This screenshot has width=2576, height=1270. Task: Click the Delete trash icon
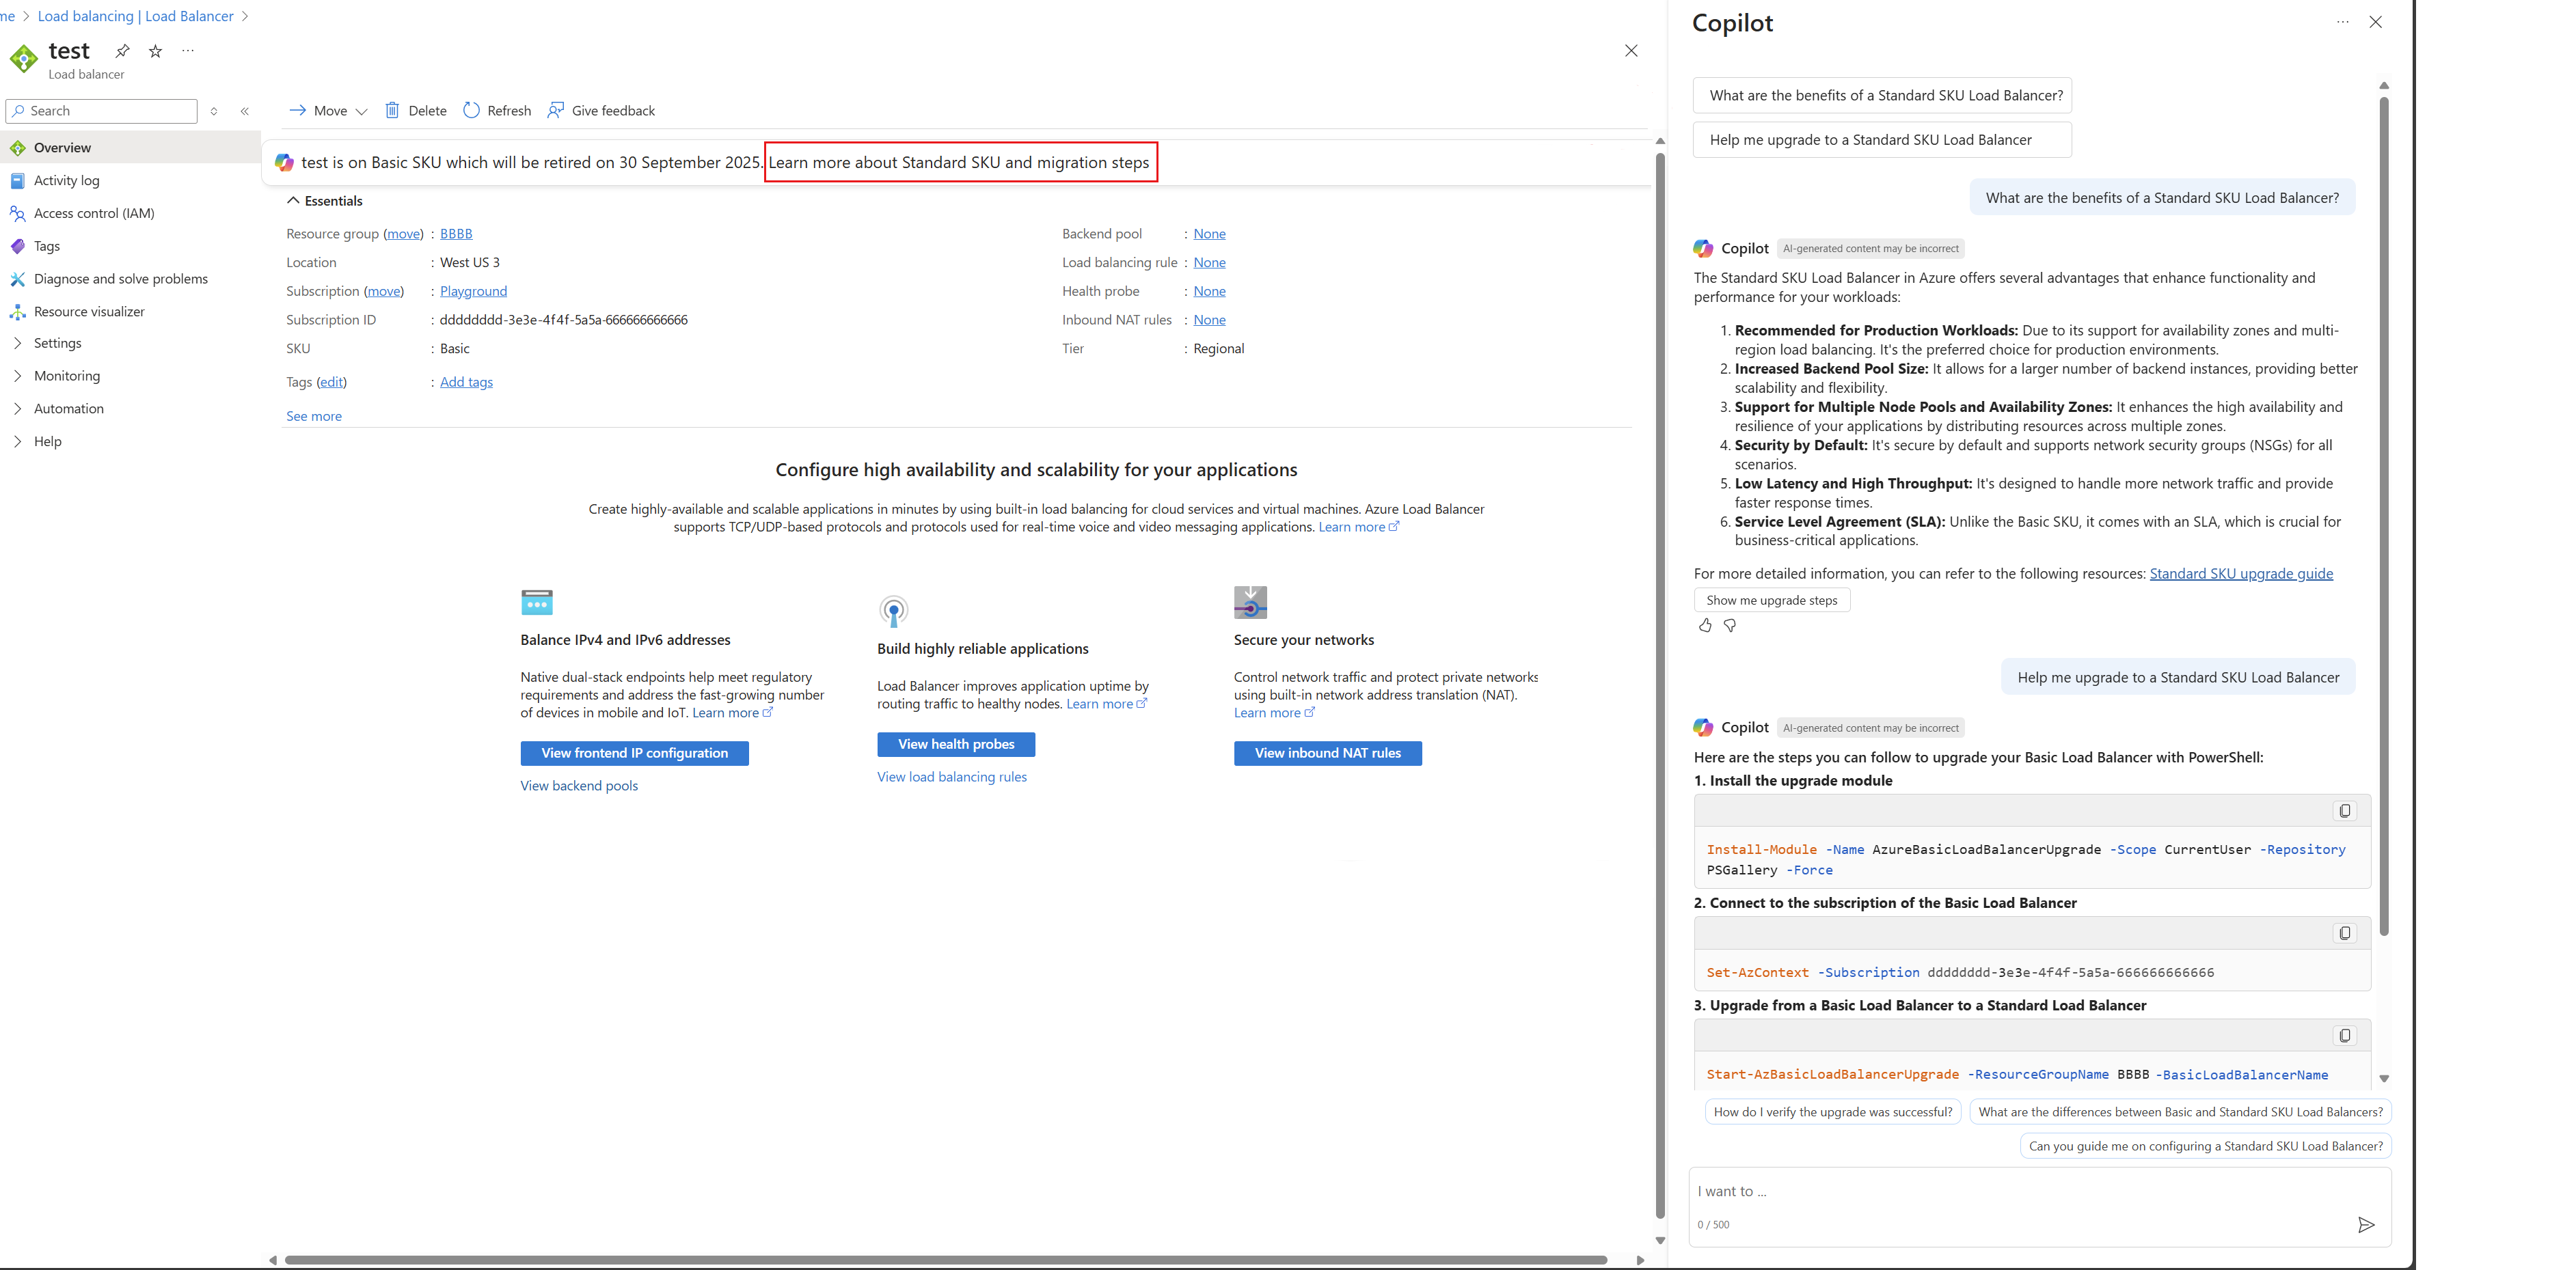click(x=392, y=110)
